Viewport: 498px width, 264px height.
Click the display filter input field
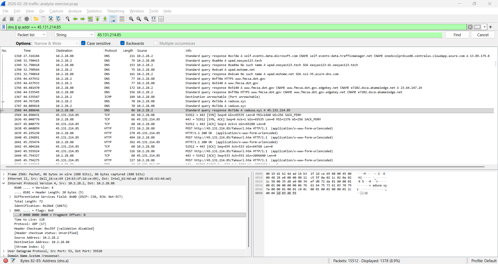[237, 27]
